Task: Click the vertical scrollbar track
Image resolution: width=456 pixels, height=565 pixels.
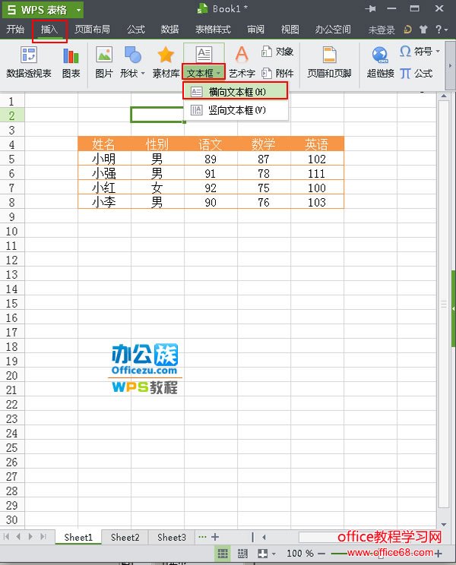Action: coord(444,303)
